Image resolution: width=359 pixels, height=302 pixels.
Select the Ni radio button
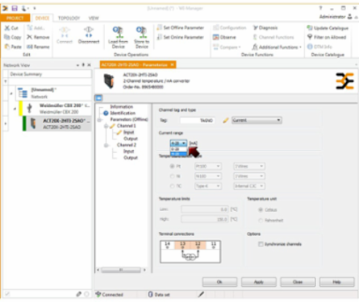pyautogui.click(x=172, y=176)
